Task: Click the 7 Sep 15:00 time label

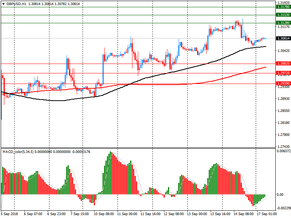Action: 80,214
